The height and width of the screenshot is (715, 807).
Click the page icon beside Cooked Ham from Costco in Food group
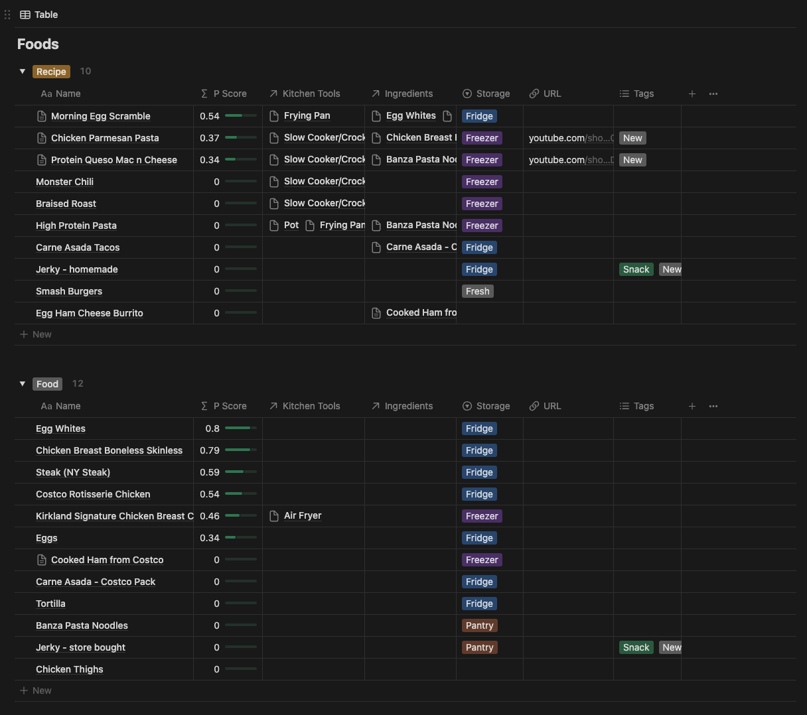tap(42, 560)
